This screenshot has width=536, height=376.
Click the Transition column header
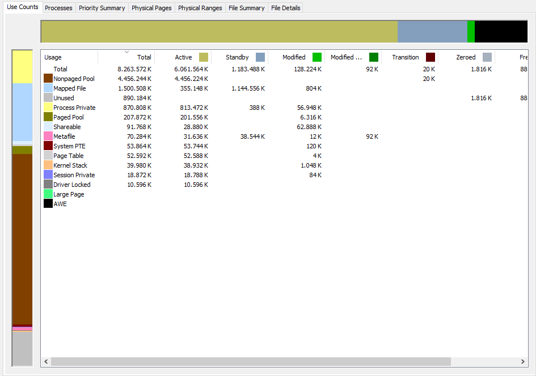click(410, 57)
